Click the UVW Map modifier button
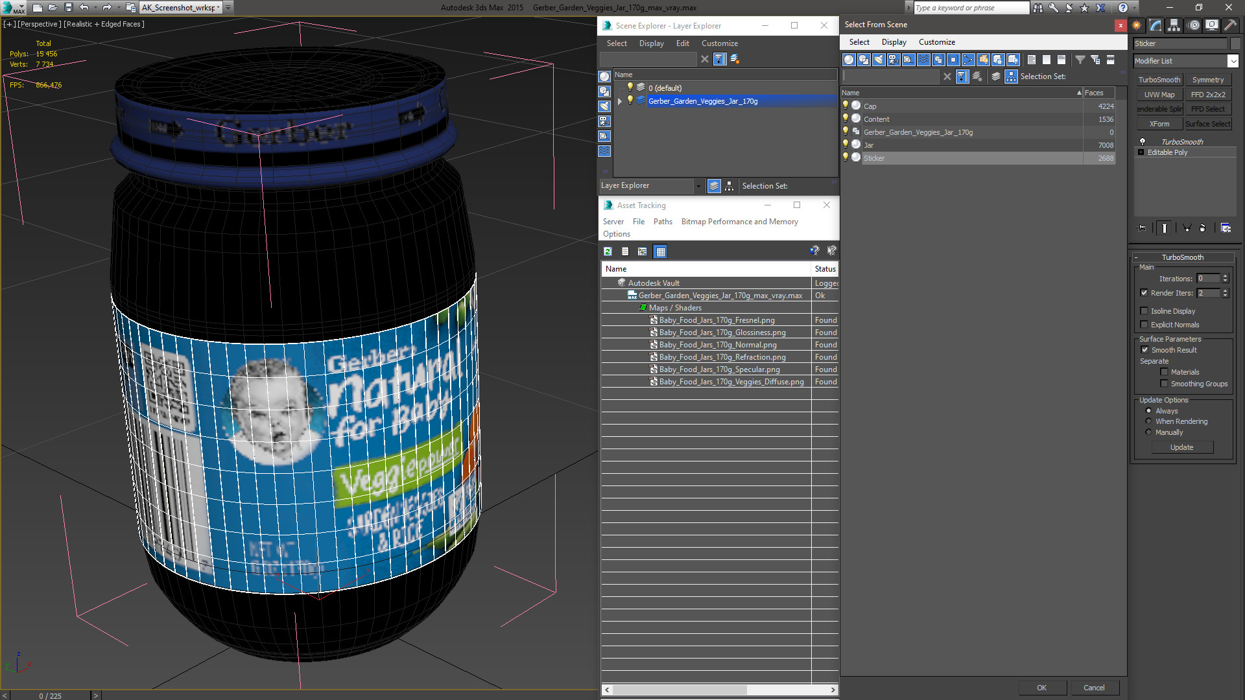Viewport: 1245px width, 700px height. coord(1159,95)
